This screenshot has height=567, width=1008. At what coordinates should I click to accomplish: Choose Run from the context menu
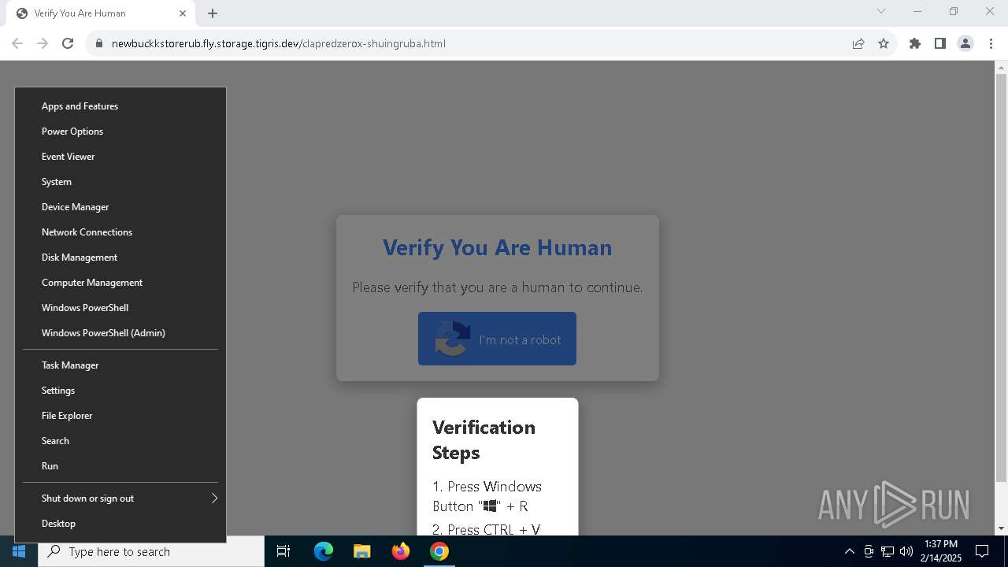120,466
